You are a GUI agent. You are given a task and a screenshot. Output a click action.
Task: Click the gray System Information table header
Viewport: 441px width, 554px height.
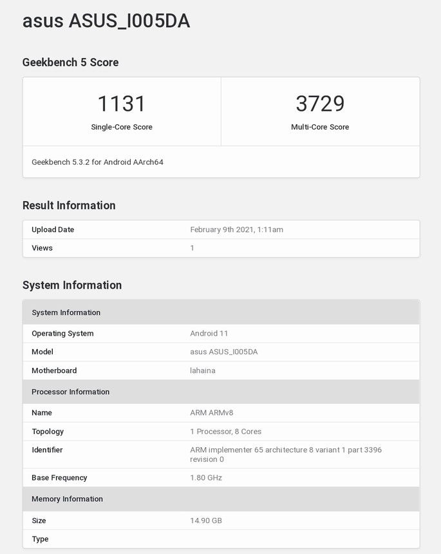pyautogui.click(x=221, y=312)
